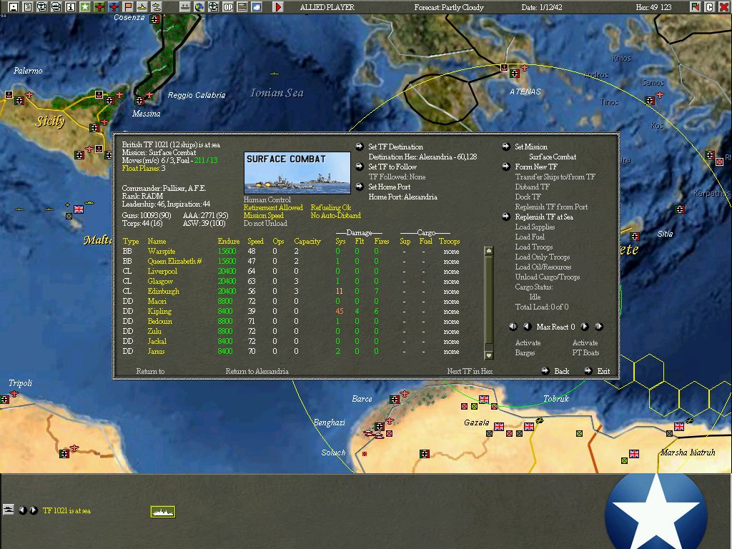Select previous TF arrow in bottom panel

22,510
